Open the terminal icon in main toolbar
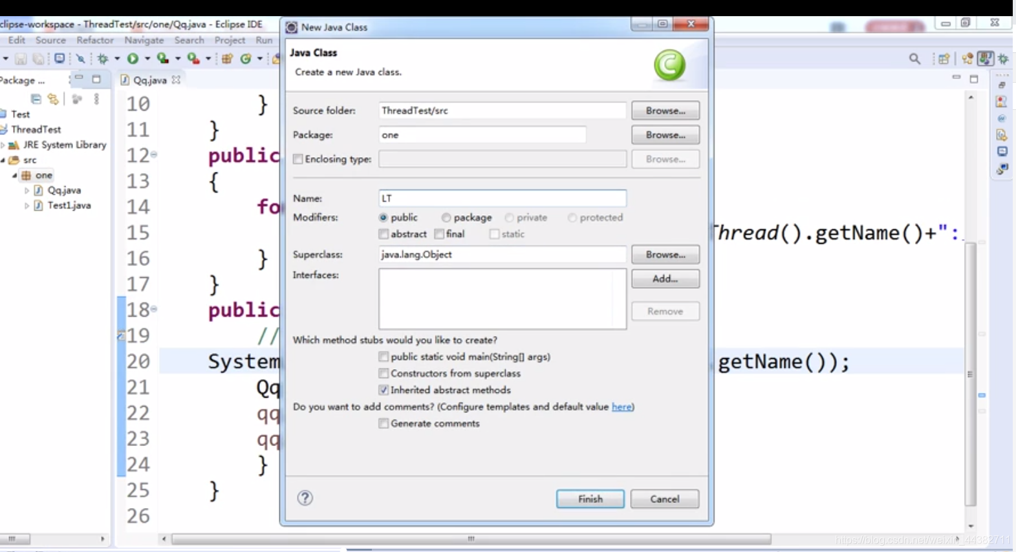This screenshot has width=1016, height=552. pos(59,58)
